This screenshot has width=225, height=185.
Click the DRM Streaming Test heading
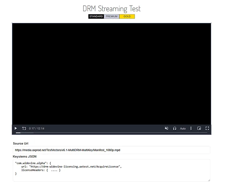(x=111, y=8)
